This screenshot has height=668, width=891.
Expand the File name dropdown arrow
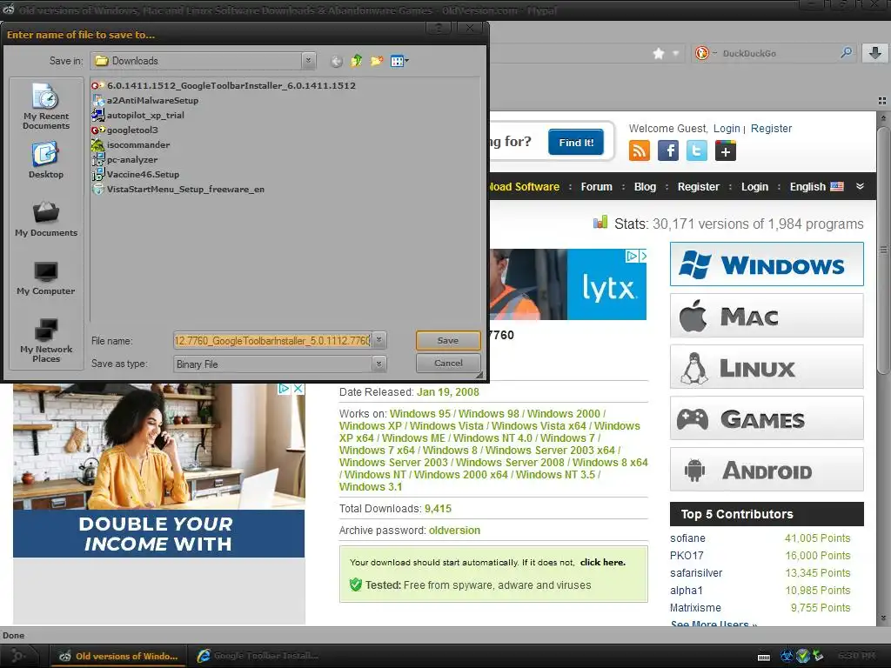click(379, 340)
